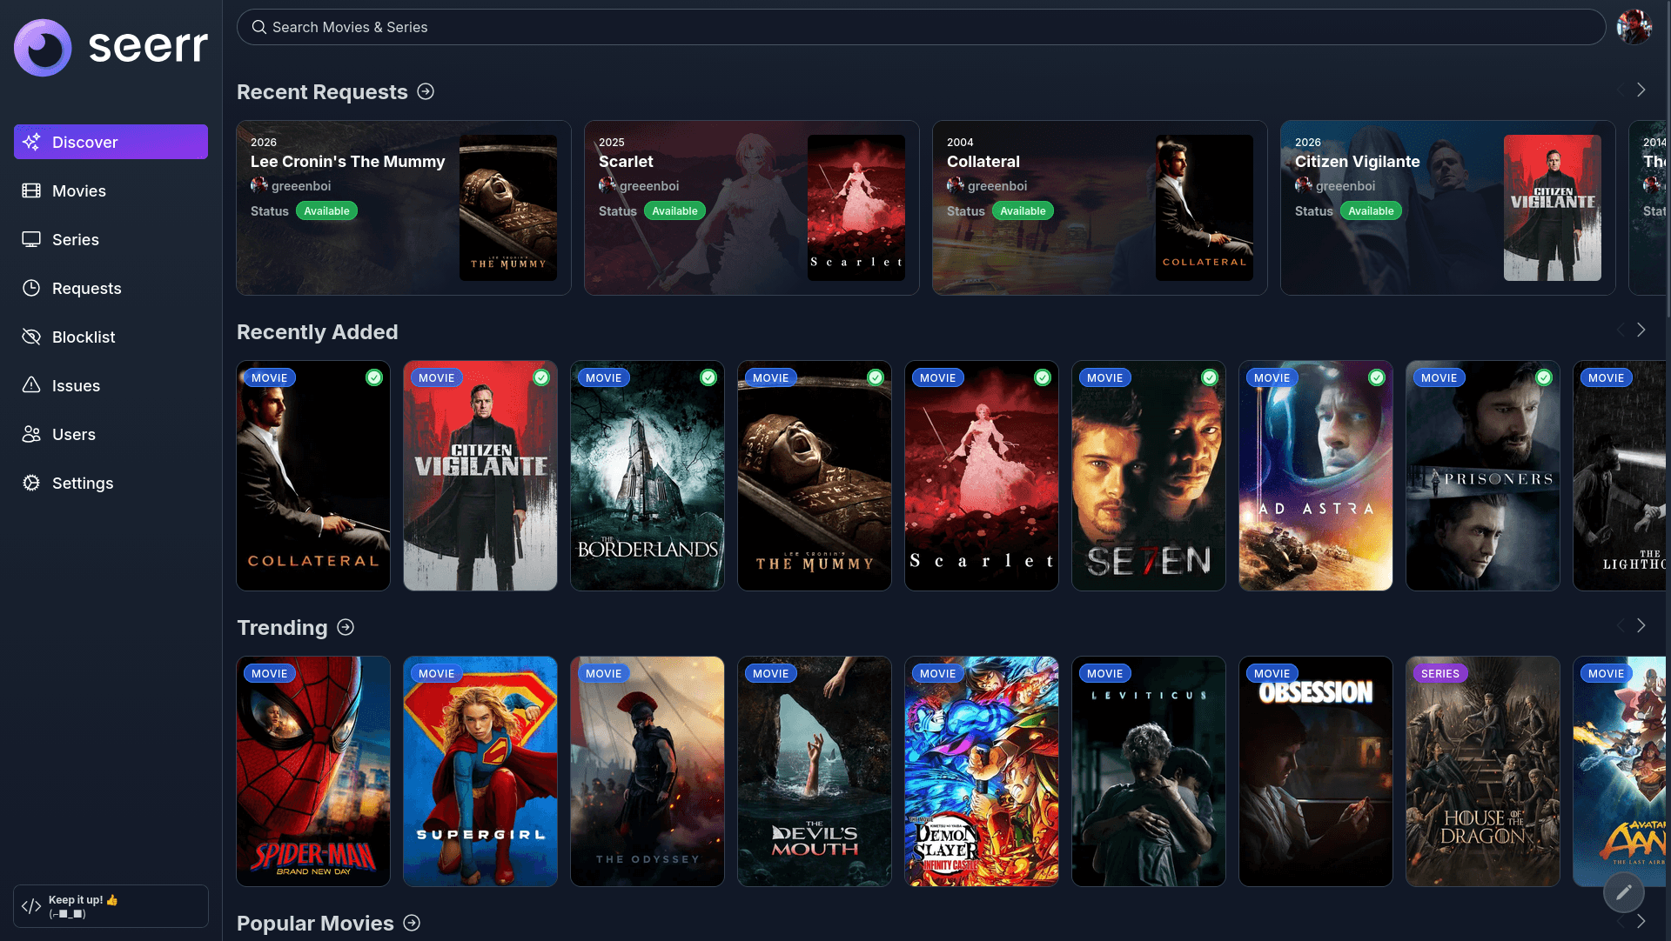Open the user profile avatar menu
1671x941 pixels.
pos(1634,27)
